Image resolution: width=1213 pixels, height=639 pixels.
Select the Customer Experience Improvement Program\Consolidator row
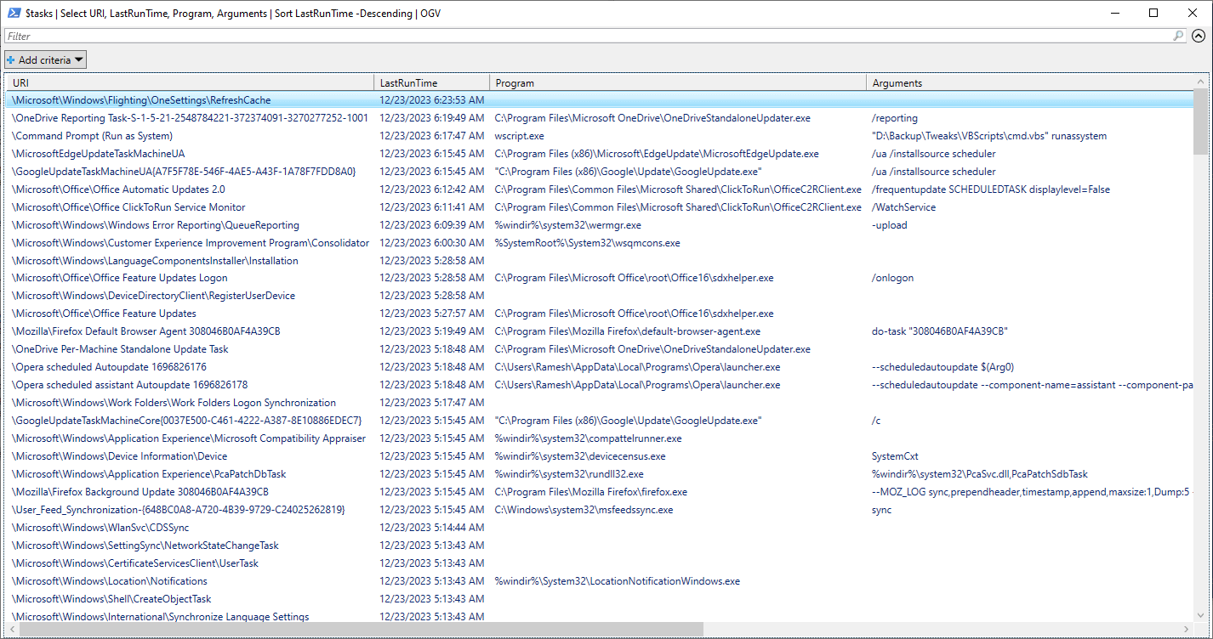(600, 243)
